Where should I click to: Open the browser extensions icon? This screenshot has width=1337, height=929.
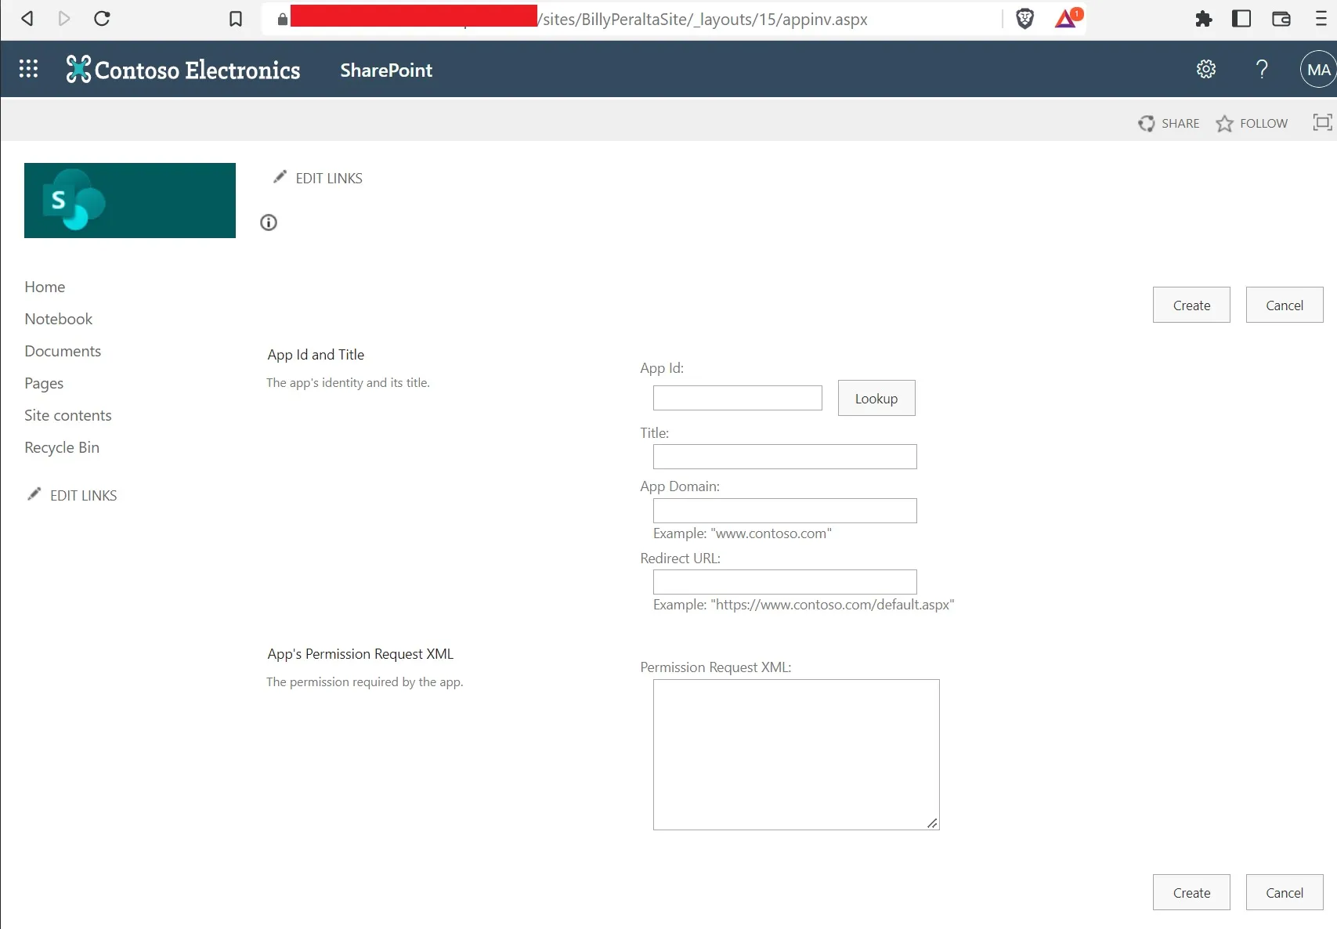1204,18
